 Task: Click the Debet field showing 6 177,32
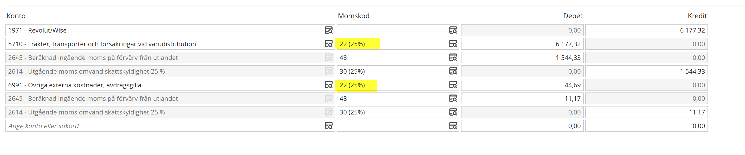[522, 44]
